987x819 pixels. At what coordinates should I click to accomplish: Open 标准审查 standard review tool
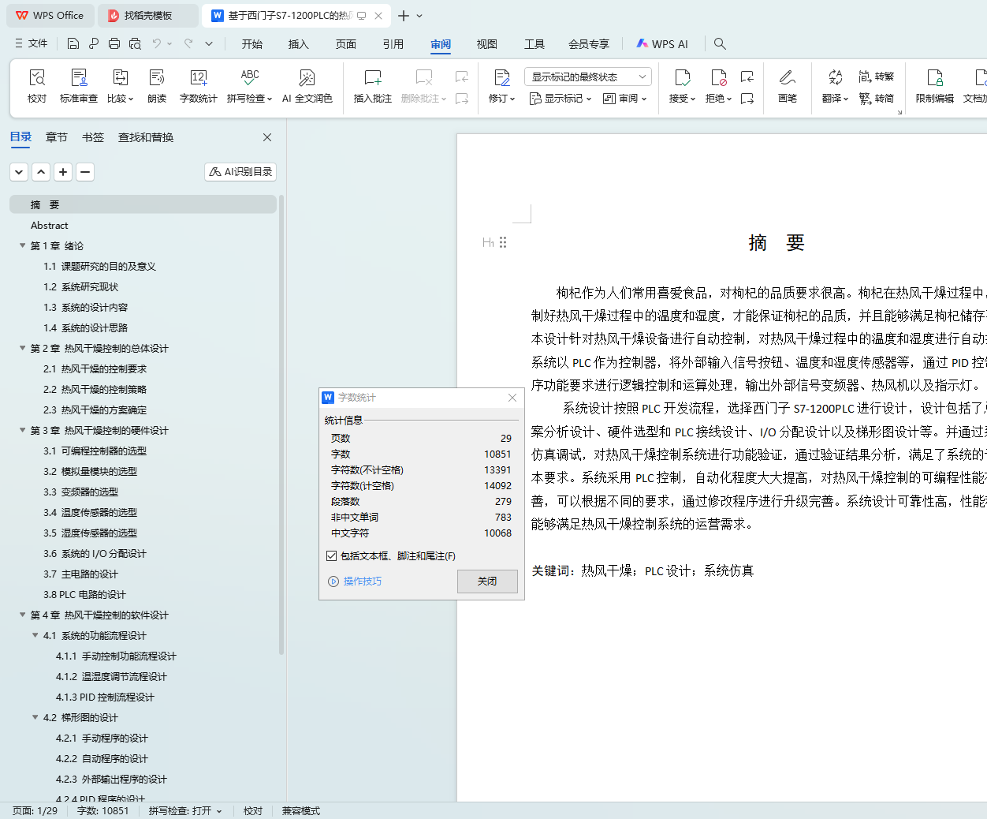pos(79,86)
